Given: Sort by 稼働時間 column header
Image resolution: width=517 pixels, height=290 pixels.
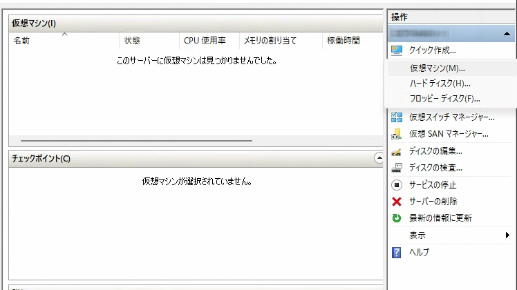Looking at the screenshot, I should (x=352, y=41).
